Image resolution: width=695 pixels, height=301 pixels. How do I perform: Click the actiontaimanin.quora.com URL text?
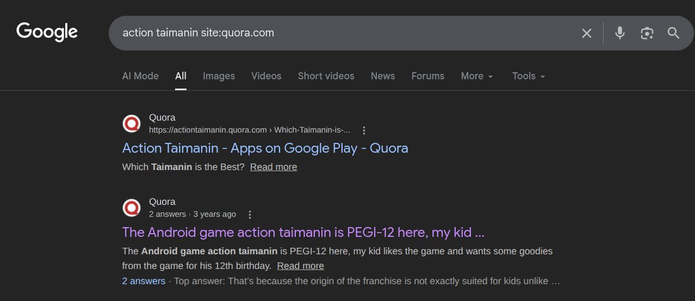point(250,130)
